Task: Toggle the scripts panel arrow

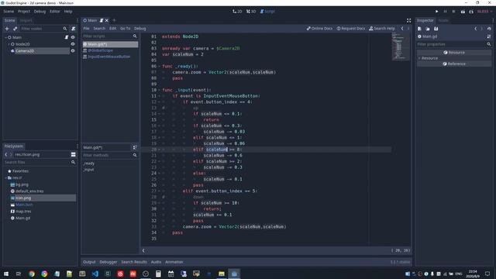Action: click(143, 250)
